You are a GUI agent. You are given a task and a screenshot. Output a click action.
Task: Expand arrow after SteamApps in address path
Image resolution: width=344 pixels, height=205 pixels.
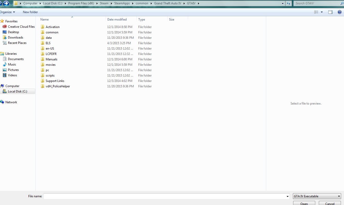pos(133,3)
